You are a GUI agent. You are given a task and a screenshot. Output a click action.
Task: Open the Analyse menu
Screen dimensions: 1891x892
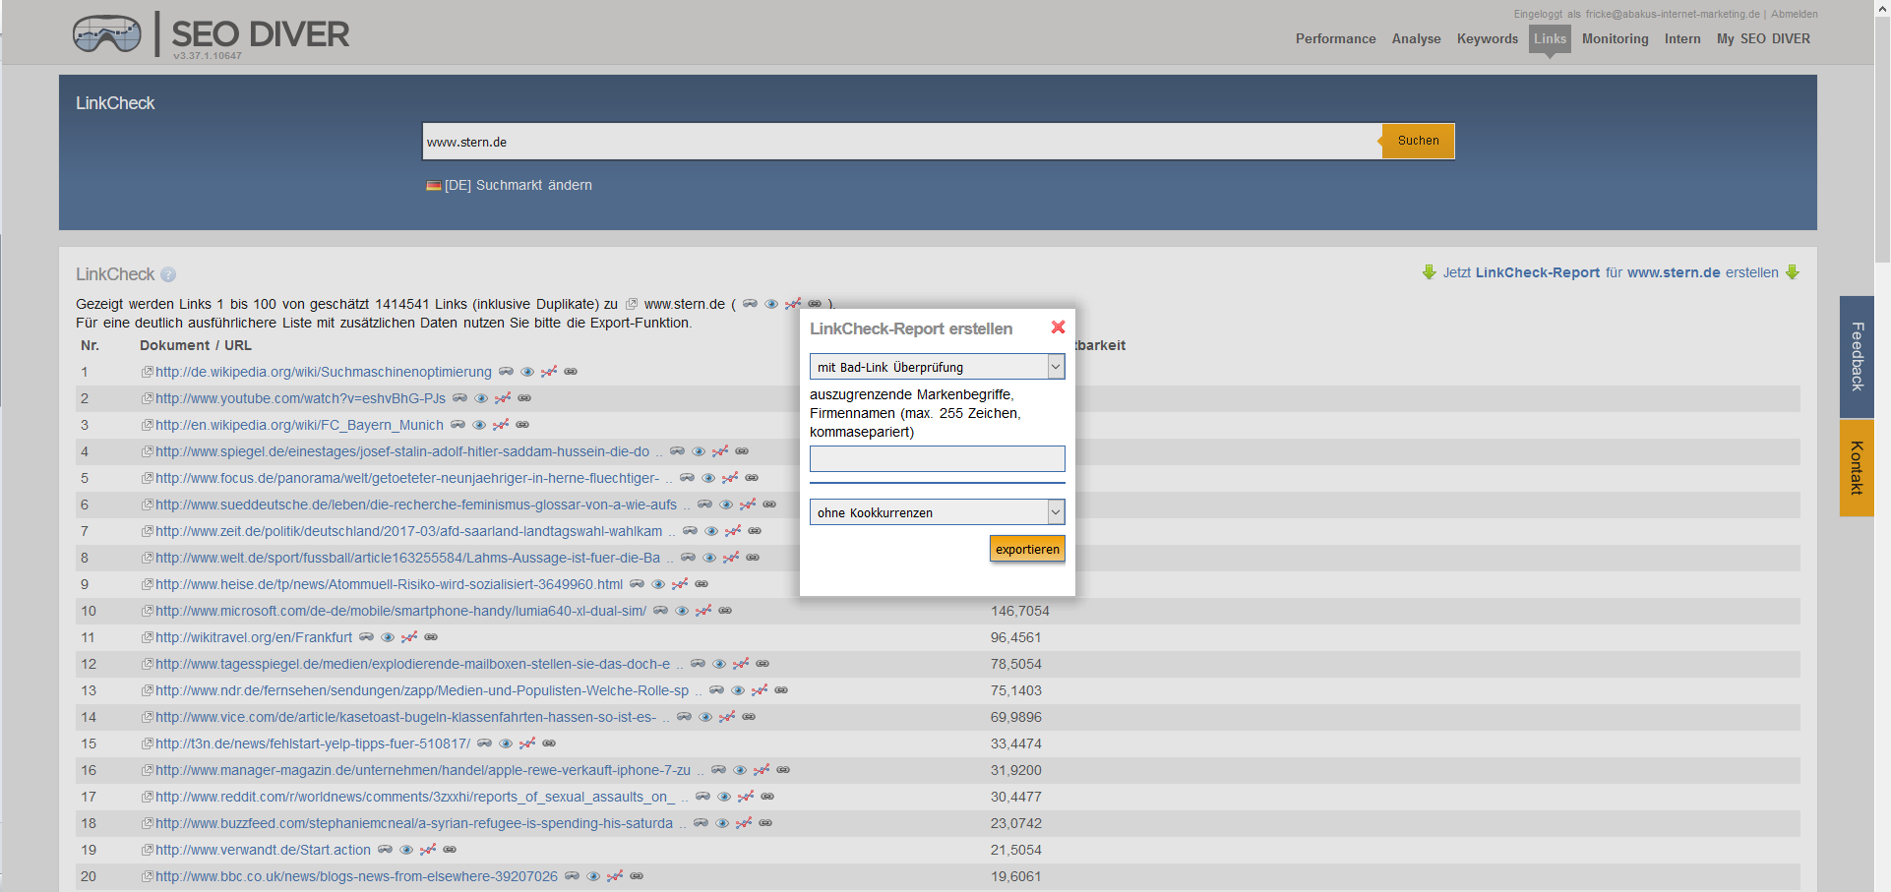(x=1416, y=39)
